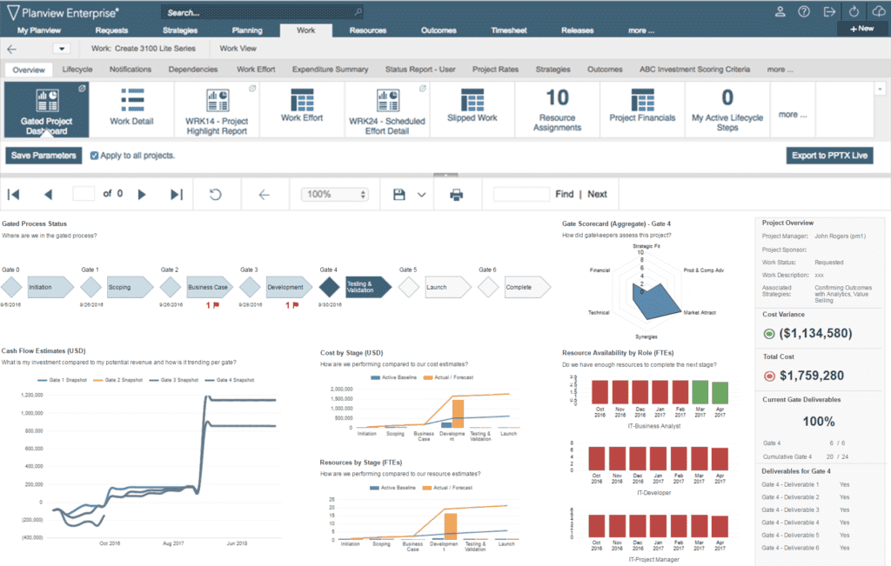The height and width of the screenshot is (566, 891).
Task: Click the Save Parameters button
Action: [x=44, y=156]
